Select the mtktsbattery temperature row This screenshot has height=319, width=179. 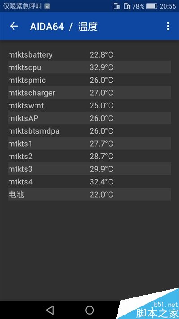point(90,54)
